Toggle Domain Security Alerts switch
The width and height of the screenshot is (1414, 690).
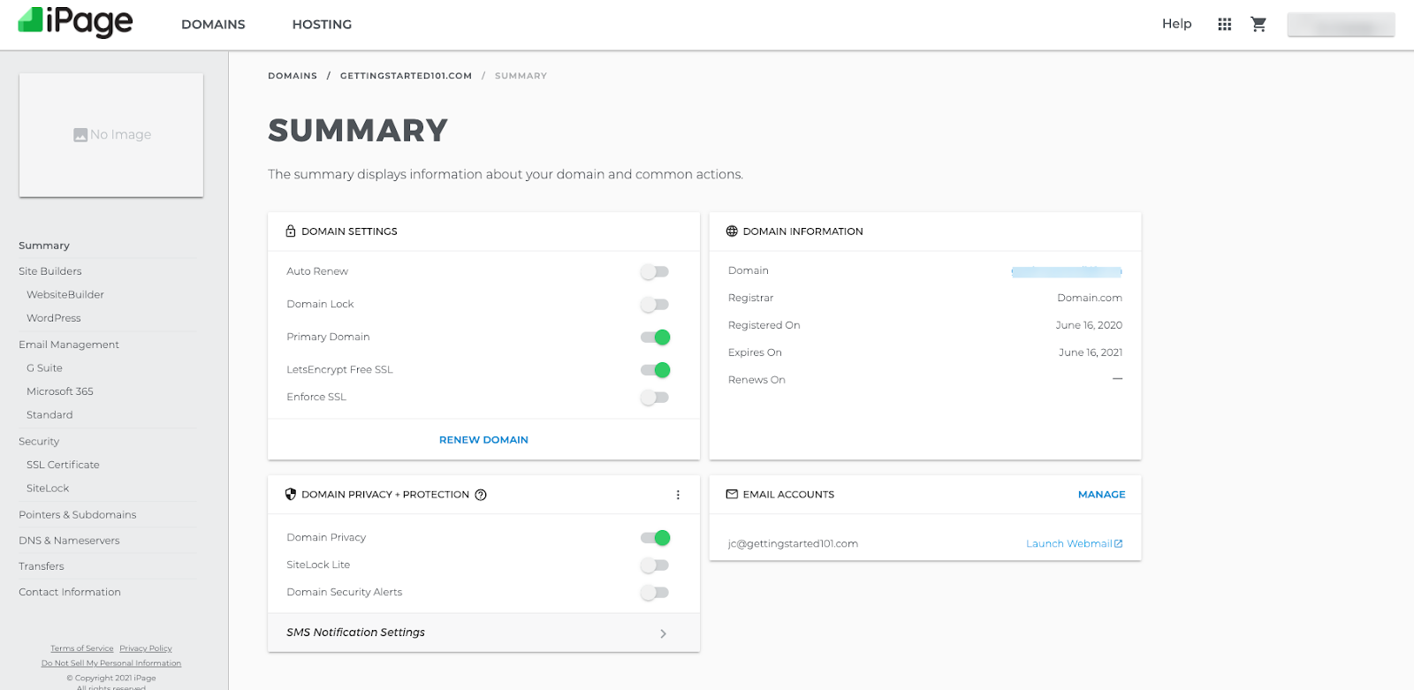tap(655, 593)
